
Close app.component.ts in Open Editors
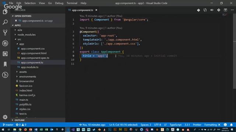[x=16, y=21]
